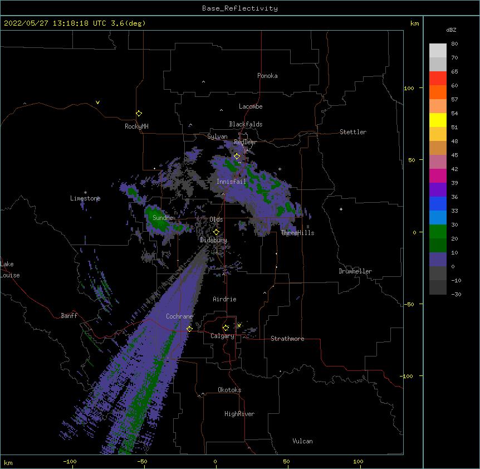480x469 pixels.
Task: Click the white plus marker west of Drumheller region
Action: tap(341, 209)
